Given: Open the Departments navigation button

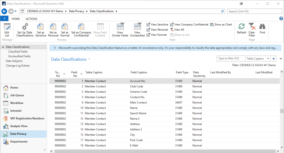Looking at the screenshot, I should [23, 142].
